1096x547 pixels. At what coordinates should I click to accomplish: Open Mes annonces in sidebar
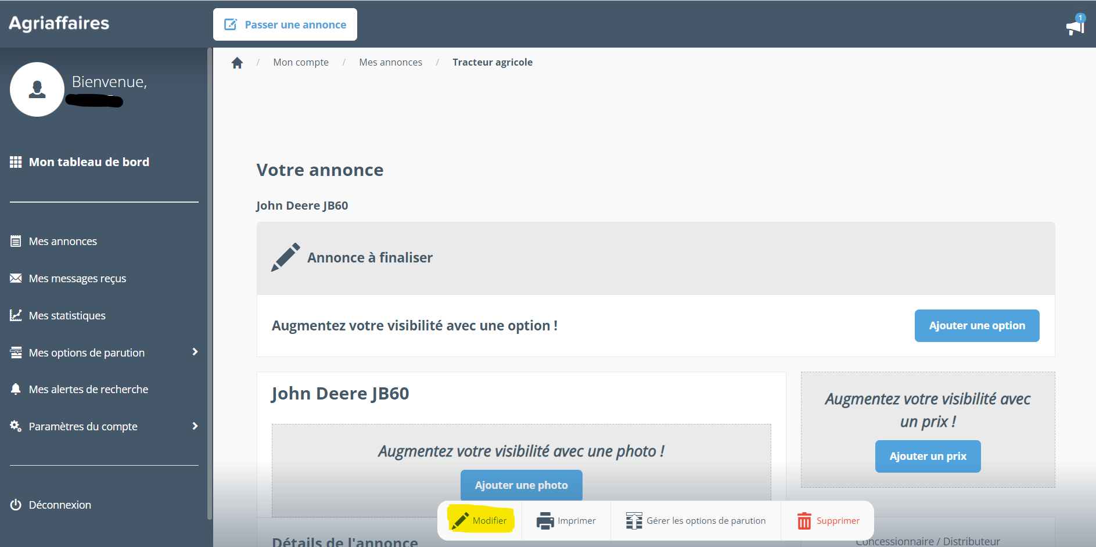coord(63,242)
